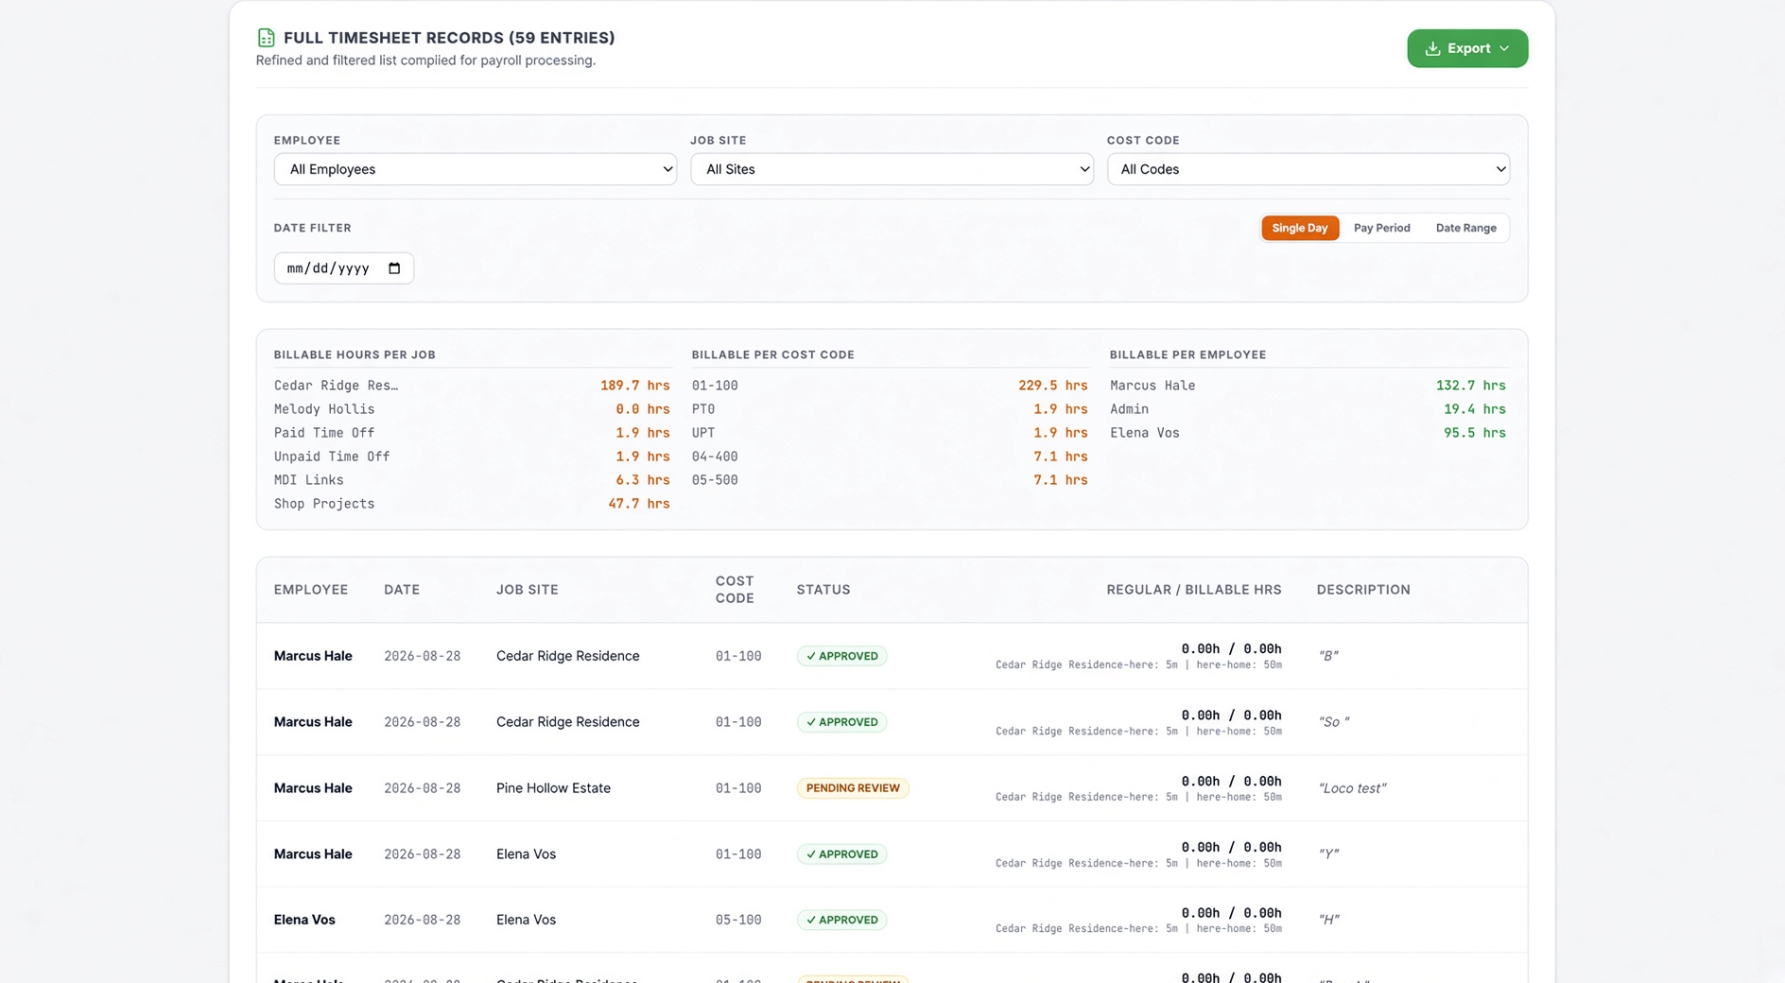Open the All Employees dropdown

pyautogui.click(x=475, y=169)
